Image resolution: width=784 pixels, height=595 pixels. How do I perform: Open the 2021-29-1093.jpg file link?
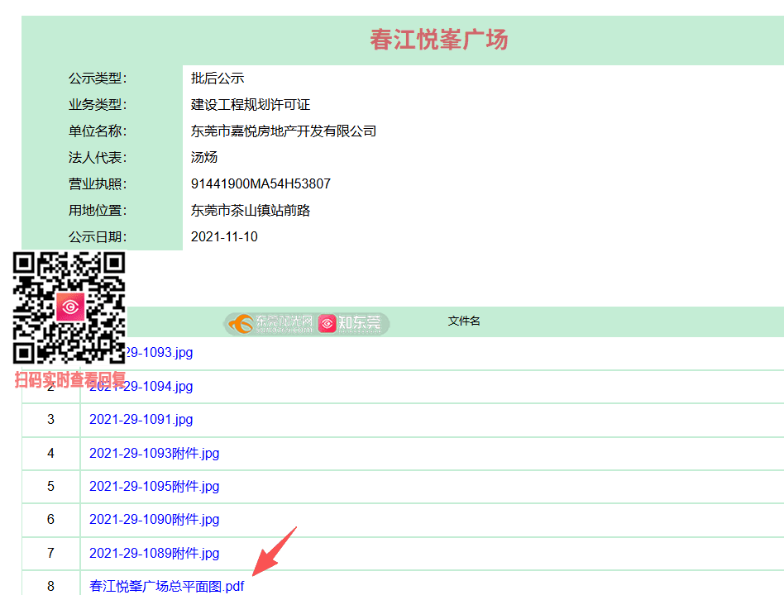click(x=159, y=353)
